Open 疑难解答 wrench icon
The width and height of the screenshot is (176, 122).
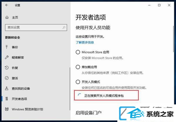pos(7,57)
